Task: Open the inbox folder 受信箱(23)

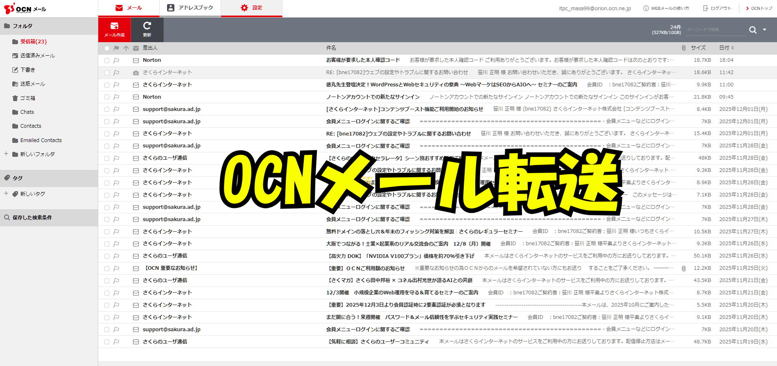Action: click(x=33, y=42)
